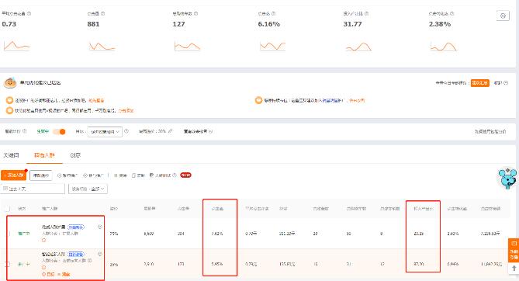Click the round cartoon avatar icon
Screen dimensions: 519x281
(10, 83)
